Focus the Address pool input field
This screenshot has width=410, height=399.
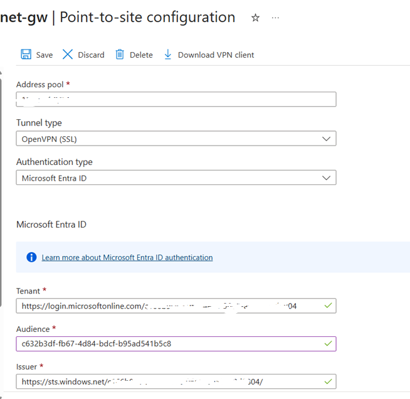click(176, 99)
